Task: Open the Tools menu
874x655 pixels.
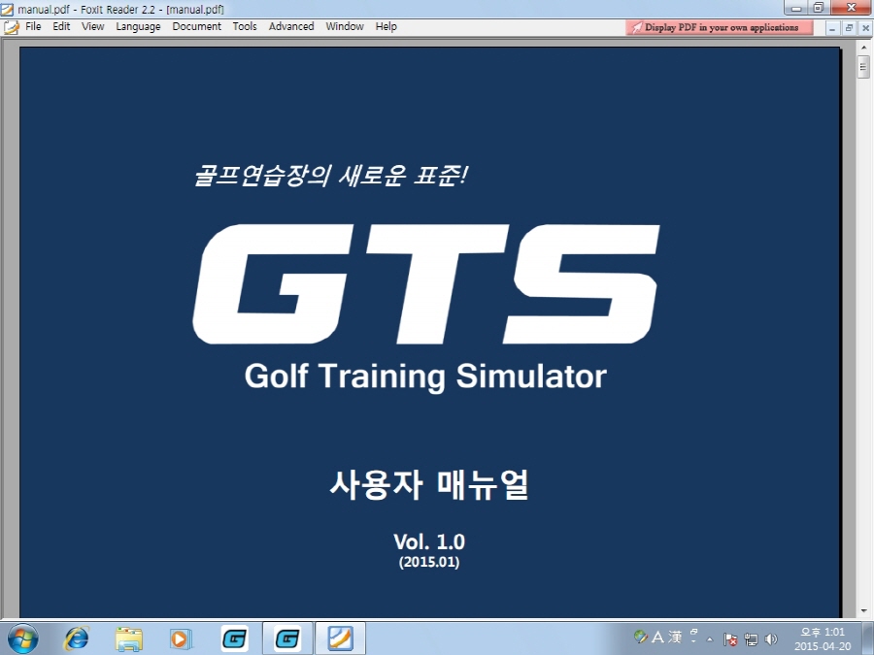Action: point(245,26)
